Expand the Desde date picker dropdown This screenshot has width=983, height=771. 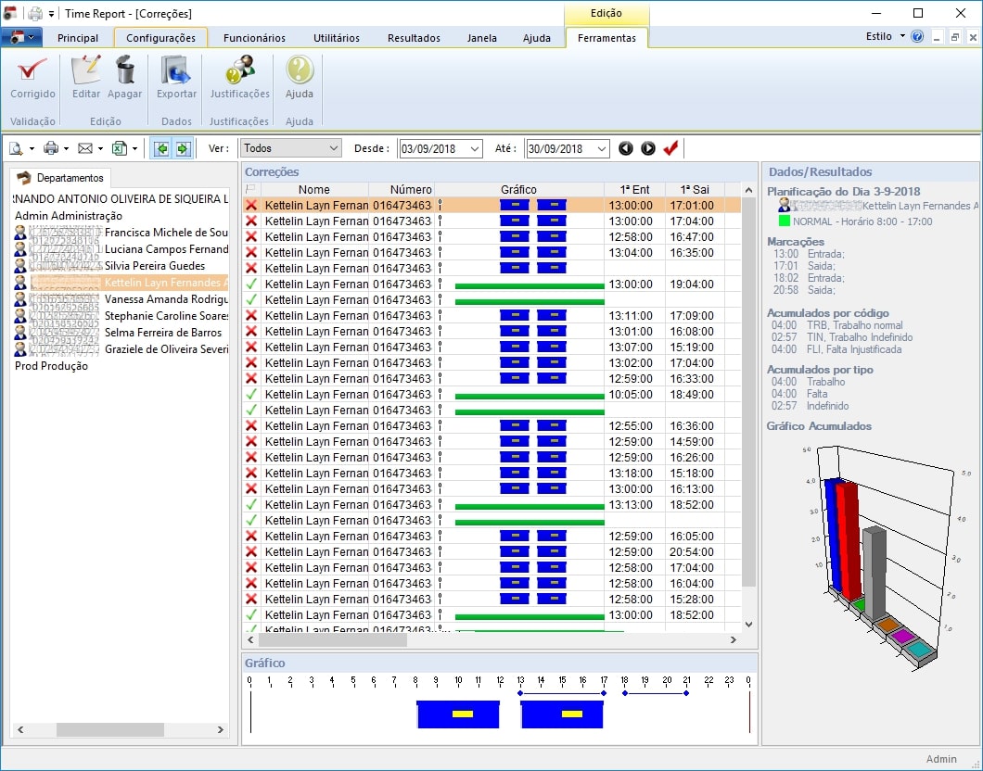tap(475, 148)
